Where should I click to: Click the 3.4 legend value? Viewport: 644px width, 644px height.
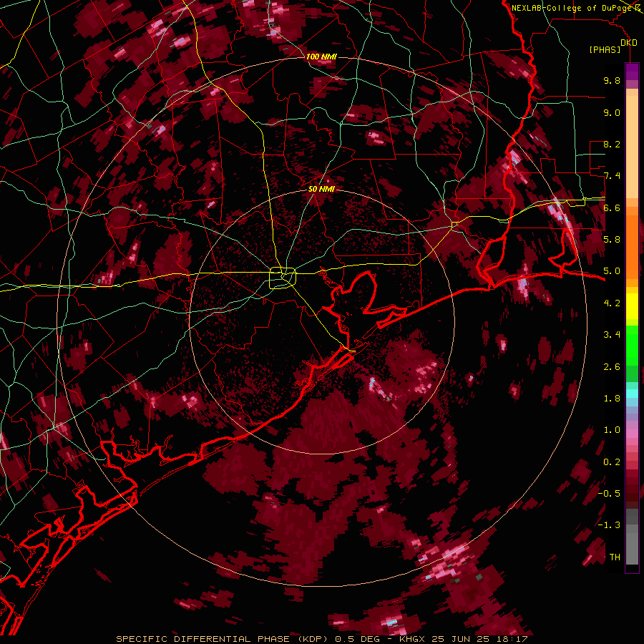(612, 335)
